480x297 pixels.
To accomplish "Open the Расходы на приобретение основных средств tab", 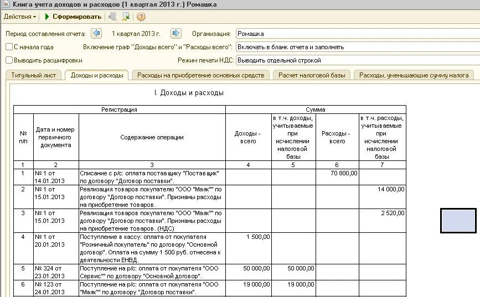I will coord(200,75).
